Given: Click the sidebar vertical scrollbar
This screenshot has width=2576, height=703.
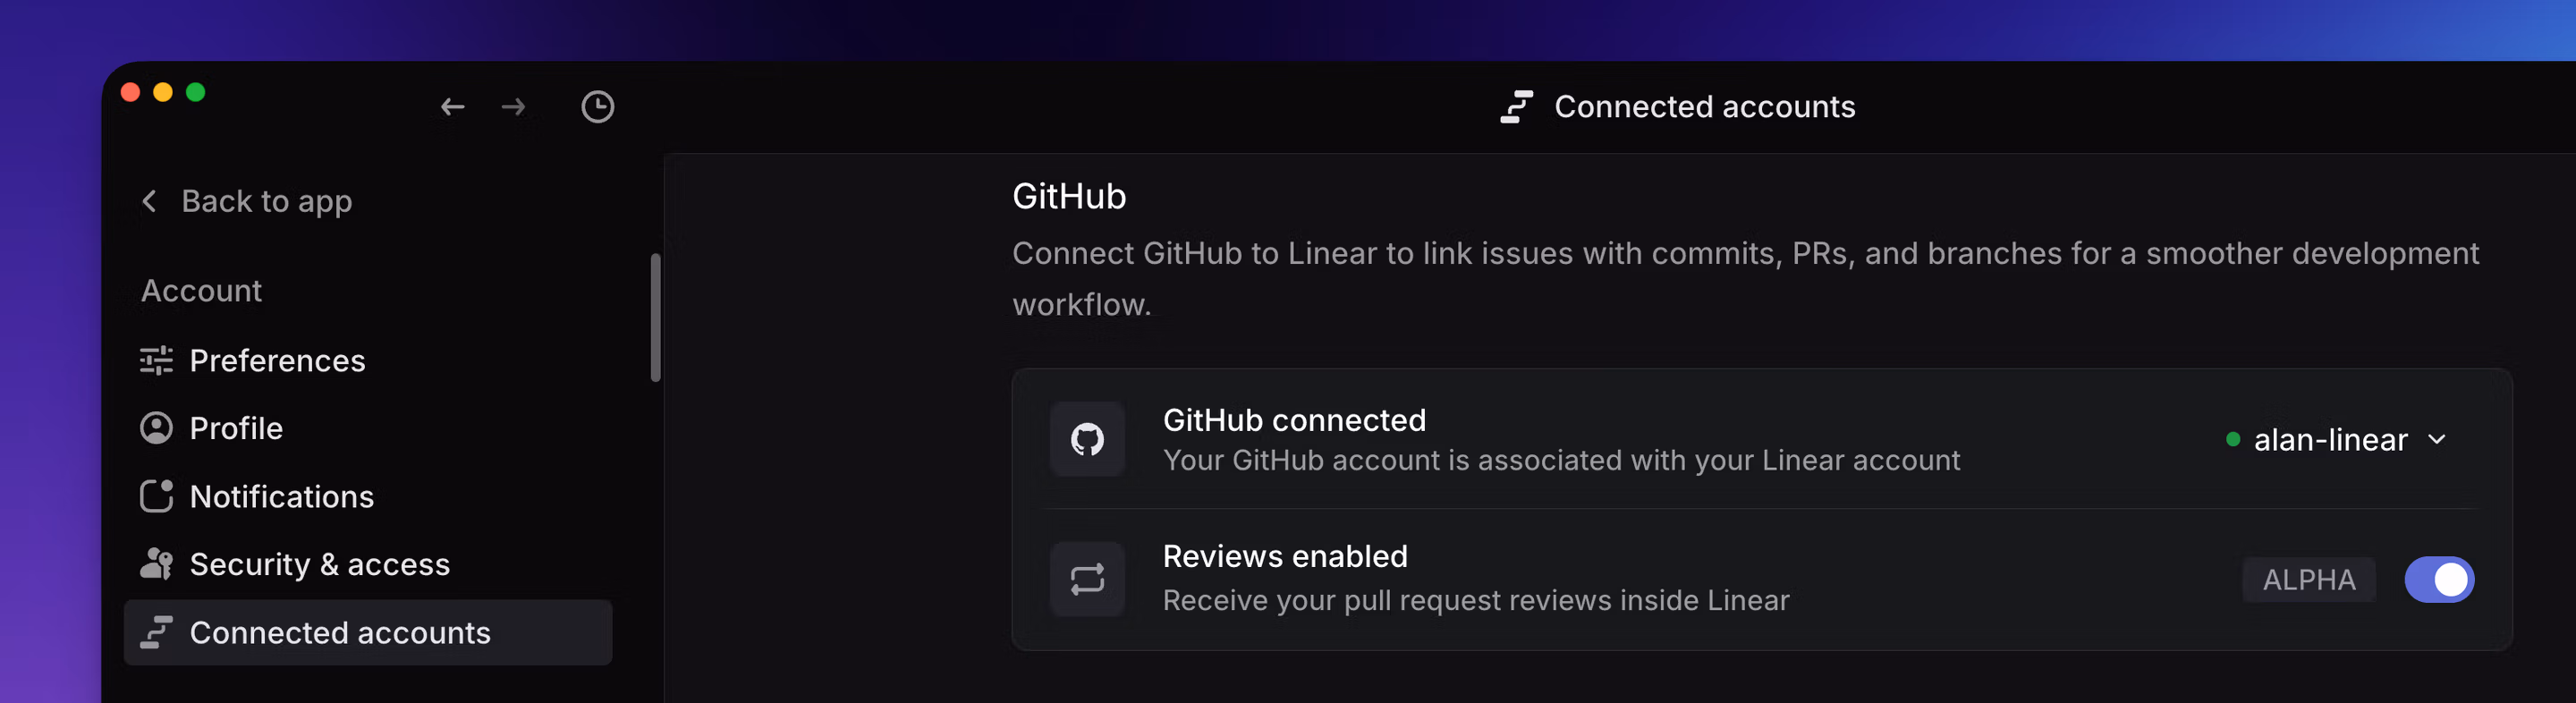Looking at the screenshot, I should 656,317.
